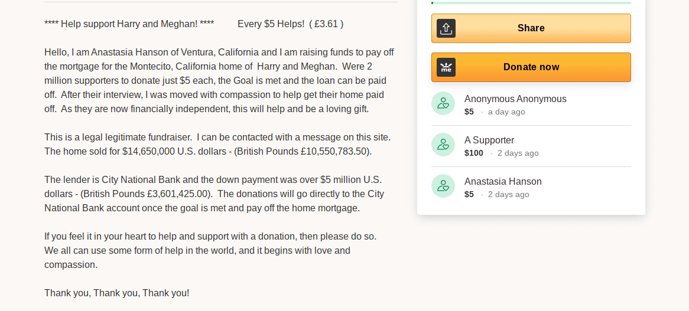Click A Supporter's '2 days ago' timestamp
689x311 pixels.
pyautogui.click(x=518, y=153)
